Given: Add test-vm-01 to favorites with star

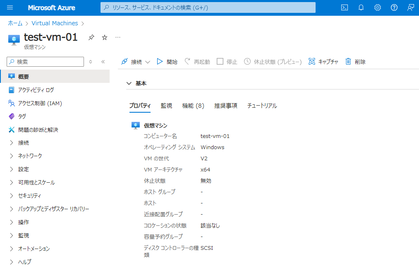Looking at the screenshot, I should click(105, 37).
